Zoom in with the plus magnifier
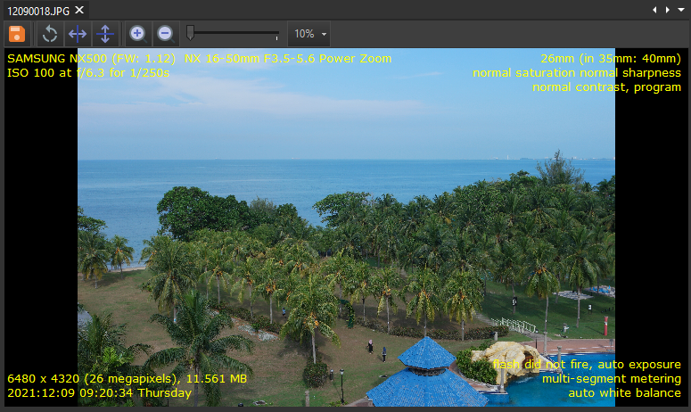Screen dimensions: 691x412 point(137,34)
